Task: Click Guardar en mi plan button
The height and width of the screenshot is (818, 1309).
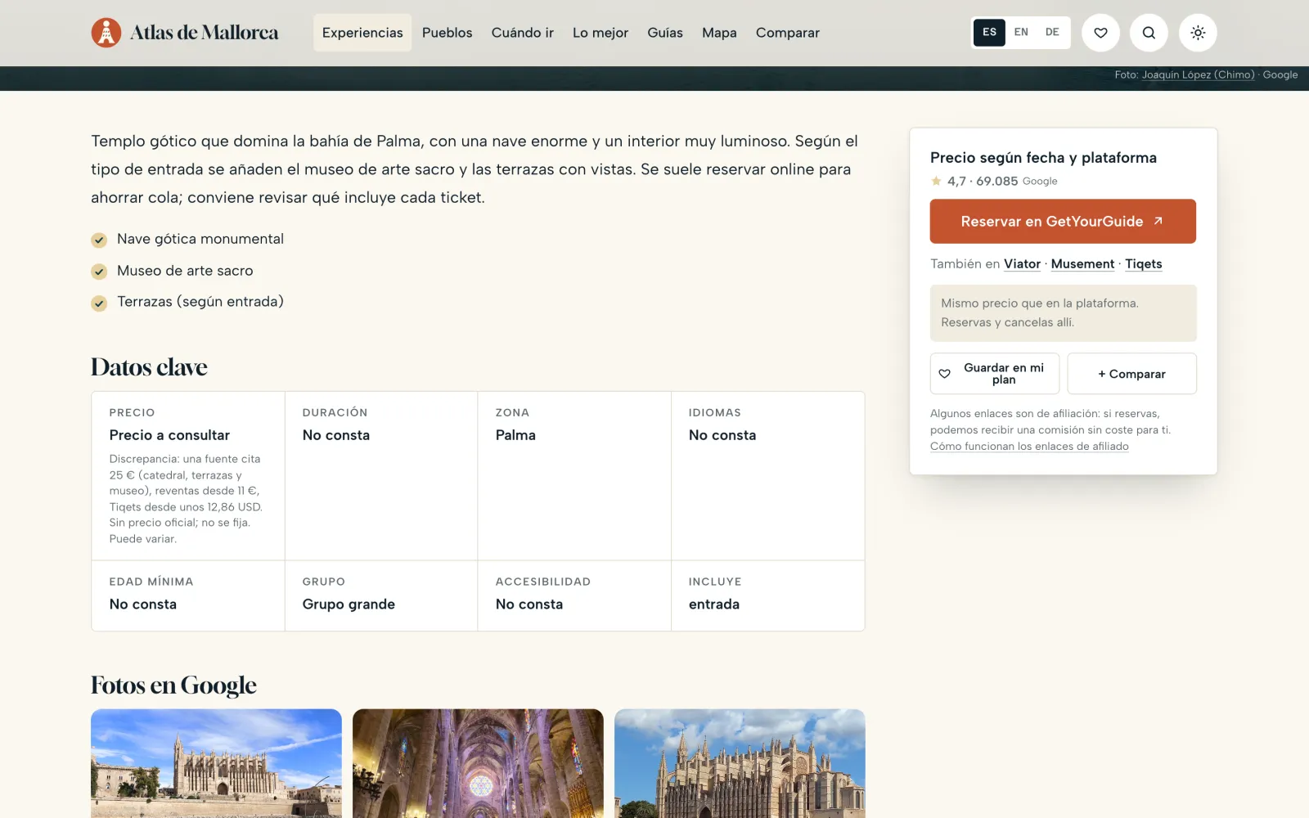Action: (x=995, y=374)
